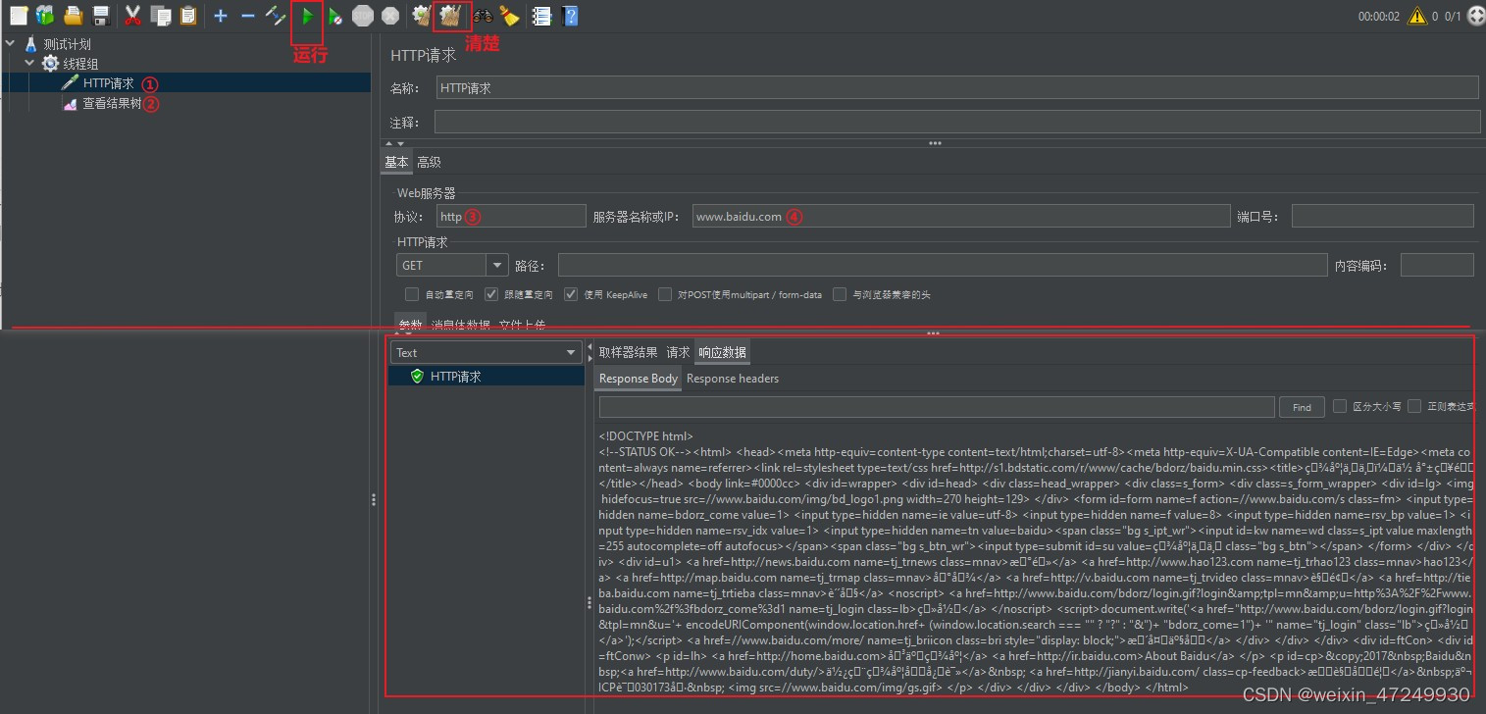
Task: Collapse the 测试计划 tree node
Action: pos(10,44)
